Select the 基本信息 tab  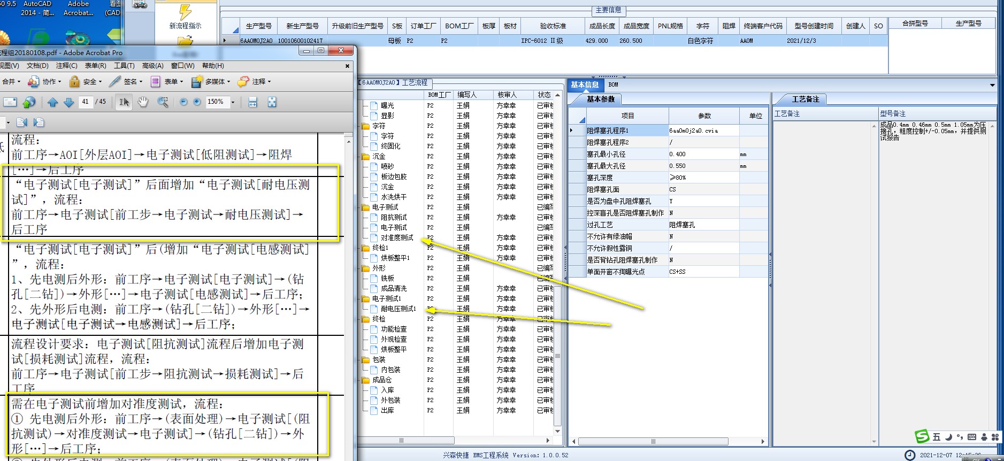(585, 84)
